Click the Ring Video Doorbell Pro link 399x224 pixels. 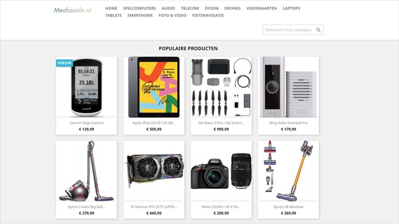pyautogui.click(x=288, y=123)
